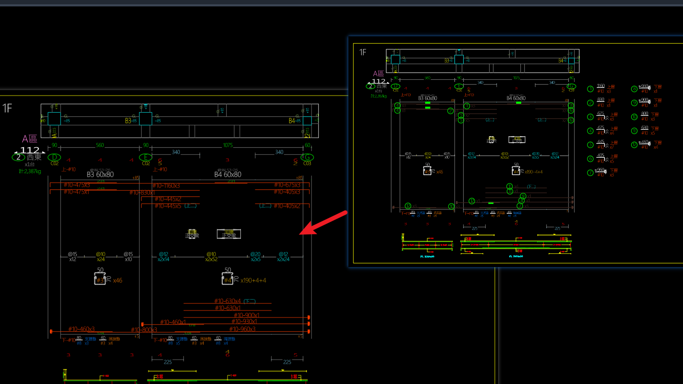Pick the #10-900x1 rebar annotation

point(246,315)
